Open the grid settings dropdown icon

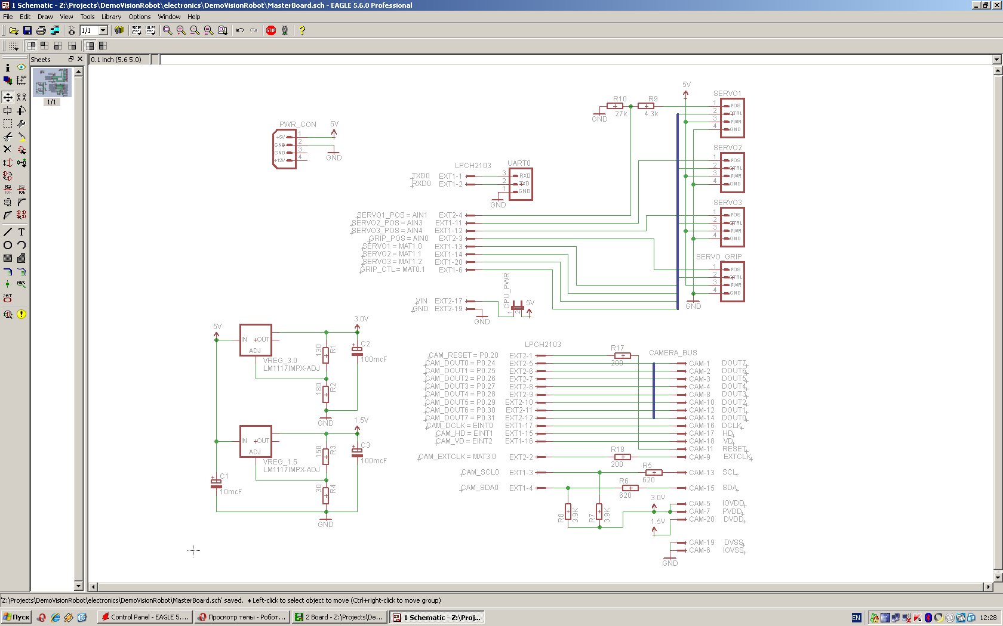click(x=13, y=46)
